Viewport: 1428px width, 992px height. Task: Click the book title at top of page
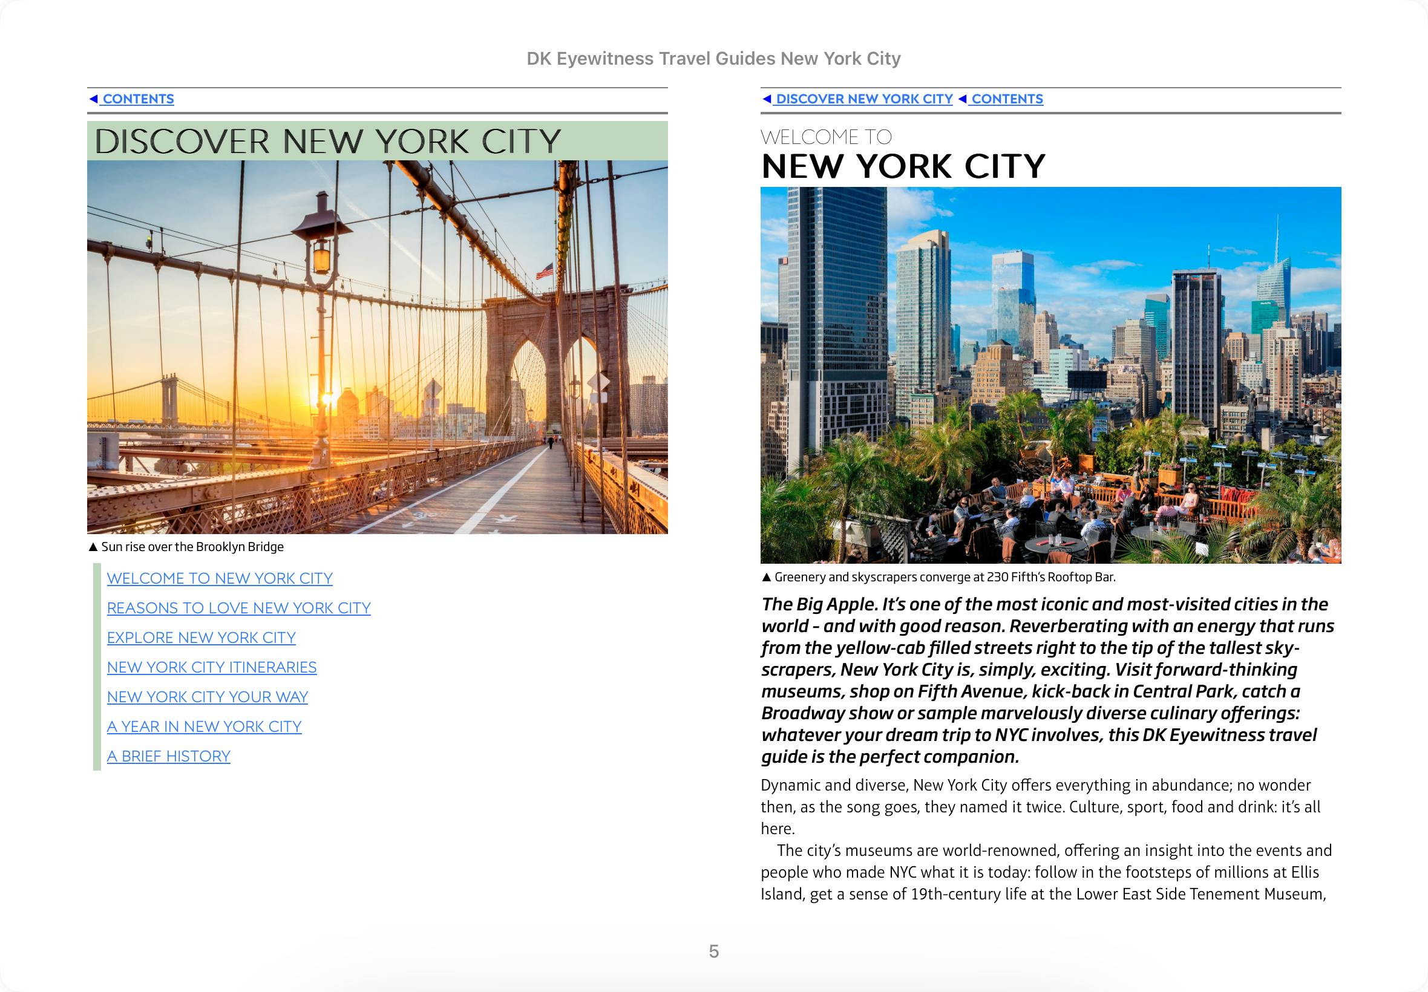point(713,59)
